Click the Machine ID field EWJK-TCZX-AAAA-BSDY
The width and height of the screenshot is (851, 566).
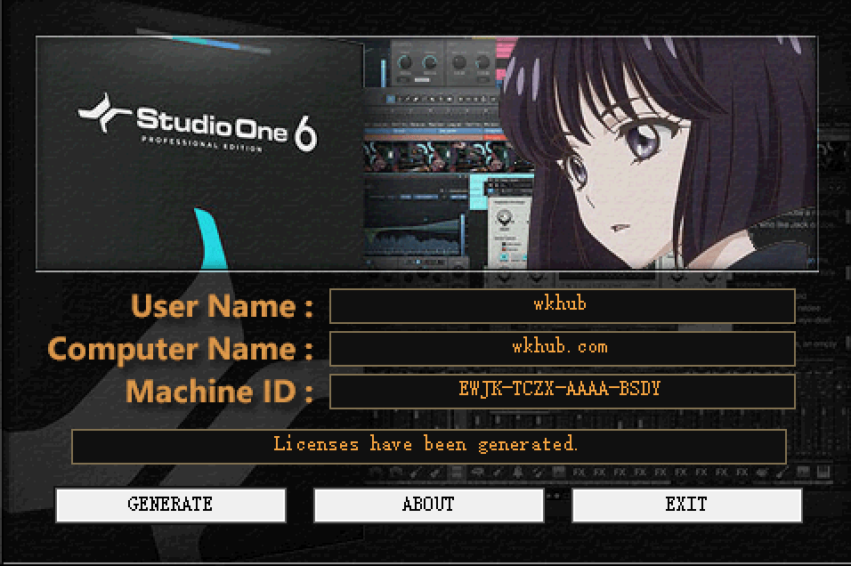coord(563,391)
